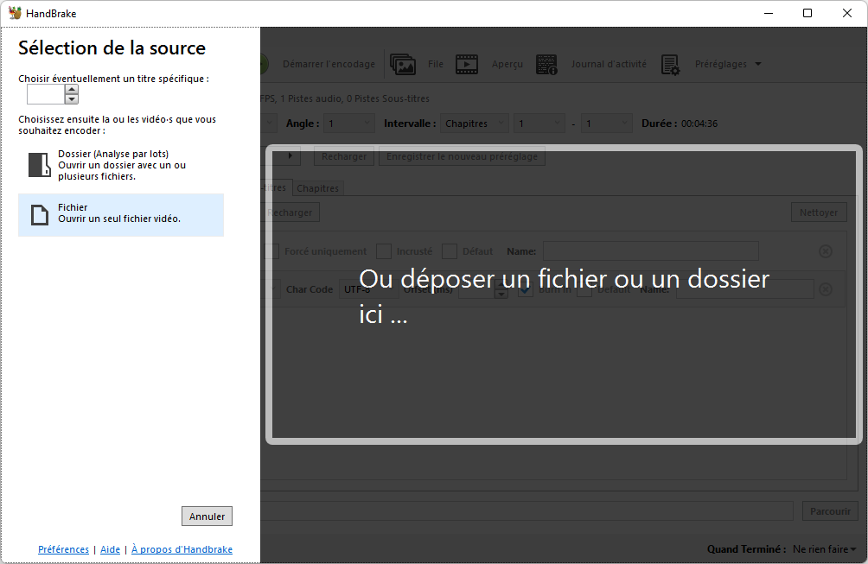Click the Nettoyer button
The image size is (868, 564).
coord(818,212)
